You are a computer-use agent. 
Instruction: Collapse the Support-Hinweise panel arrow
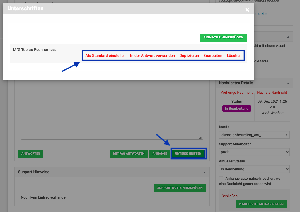coord(204,172)
